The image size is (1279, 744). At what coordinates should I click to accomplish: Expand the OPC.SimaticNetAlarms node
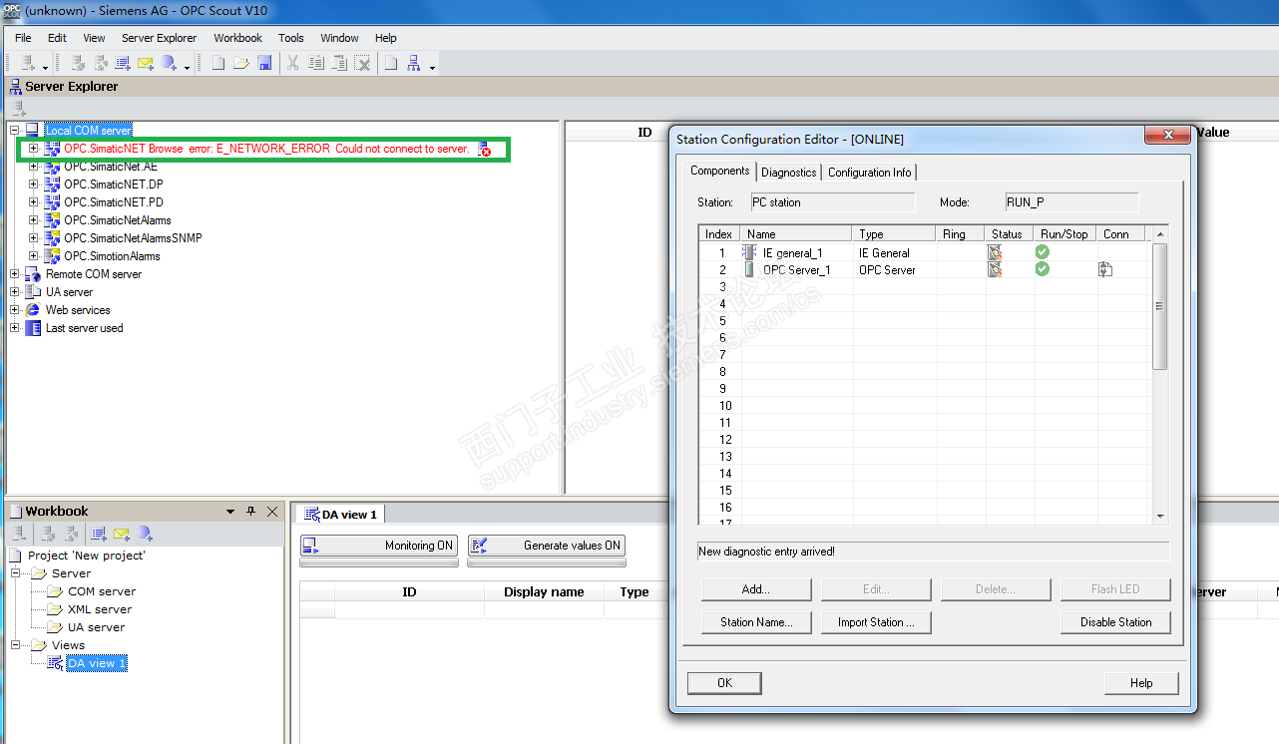coord(33,220)
